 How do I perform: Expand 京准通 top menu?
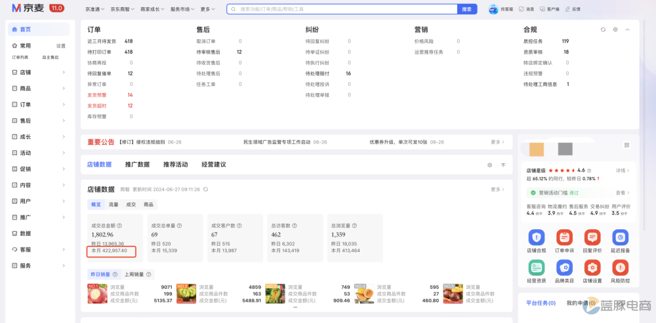tap(95, 9)
